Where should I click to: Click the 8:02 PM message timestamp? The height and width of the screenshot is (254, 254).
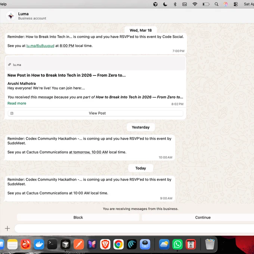pos(177,104)
